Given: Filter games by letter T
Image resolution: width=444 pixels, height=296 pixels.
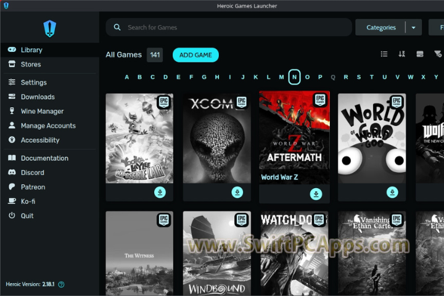Looking at the screenshot, I should (372, 77).
